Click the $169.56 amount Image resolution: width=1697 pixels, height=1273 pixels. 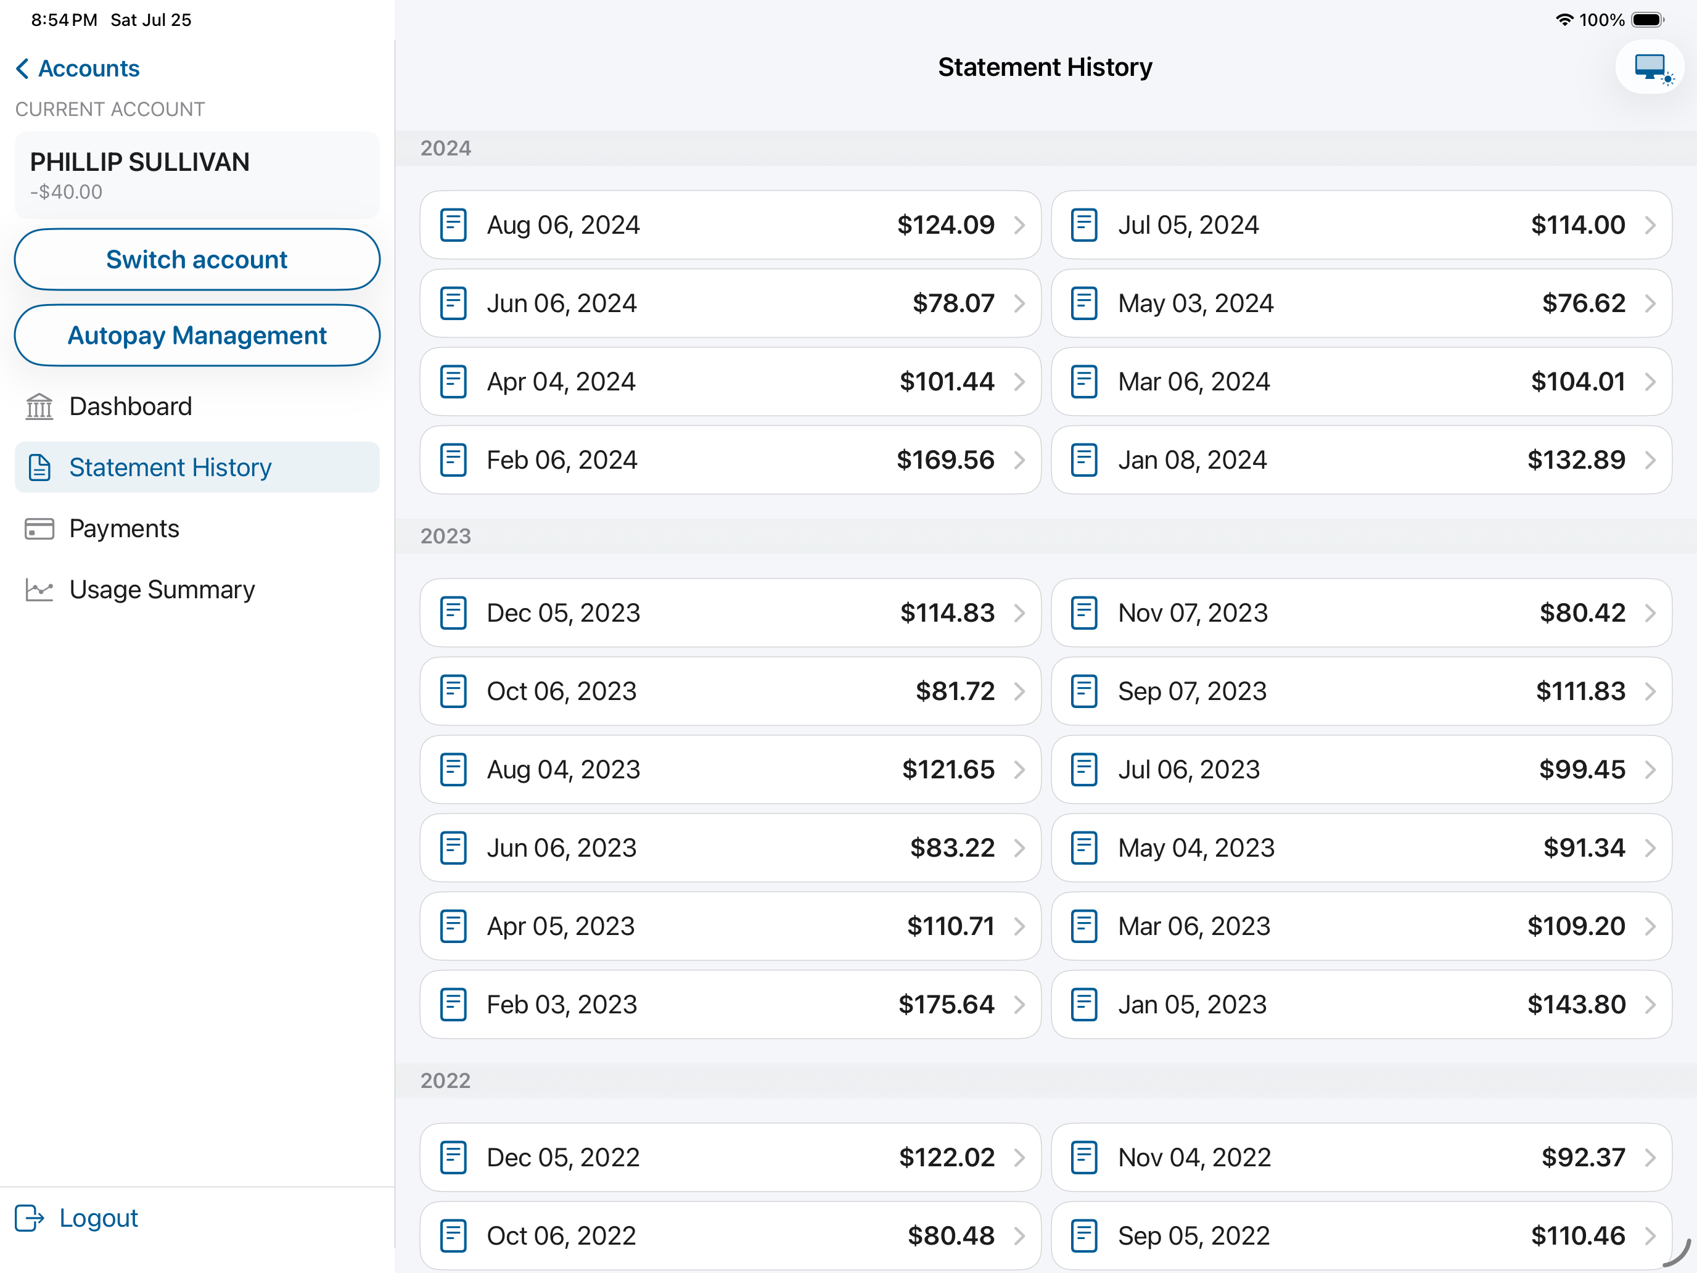(x=946, y=459)
